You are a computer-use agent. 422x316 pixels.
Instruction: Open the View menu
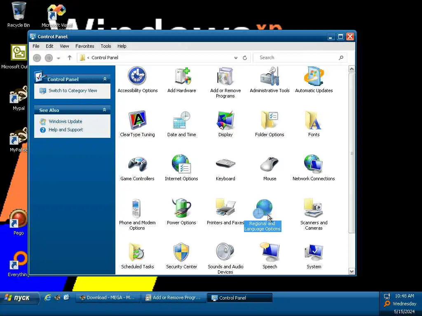[64, 46]
